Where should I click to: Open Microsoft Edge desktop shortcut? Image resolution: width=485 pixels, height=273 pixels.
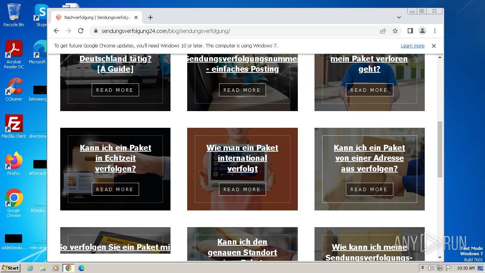38,52
